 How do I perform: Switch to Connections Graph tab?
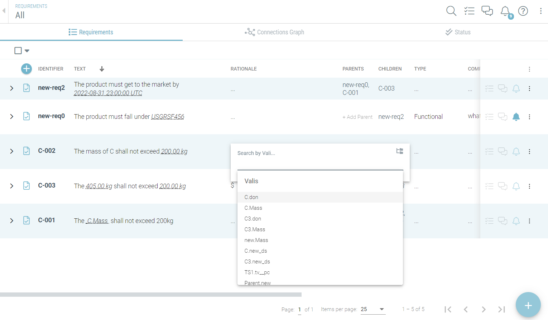(274, 32)
